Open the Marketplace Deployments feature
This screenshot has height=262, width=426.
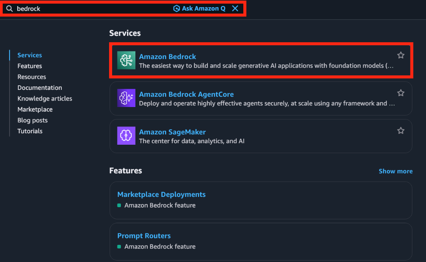161,195
